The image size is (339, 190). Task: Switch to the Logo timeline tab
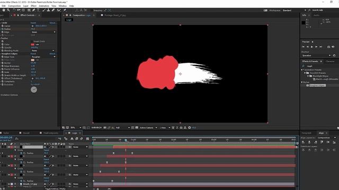click(x=75, y=133)
